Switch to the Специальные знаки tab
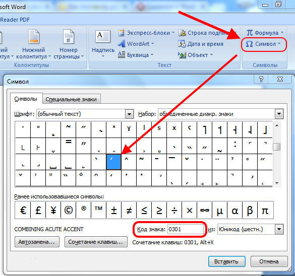Screen dimensions: 295x276 pos(71,99)
